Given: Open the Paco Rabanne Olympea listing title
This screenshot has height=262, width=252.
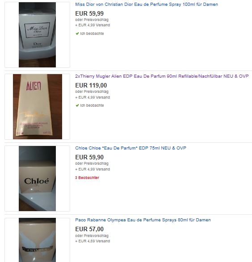Looking at the screenshot, I should 143,220.
